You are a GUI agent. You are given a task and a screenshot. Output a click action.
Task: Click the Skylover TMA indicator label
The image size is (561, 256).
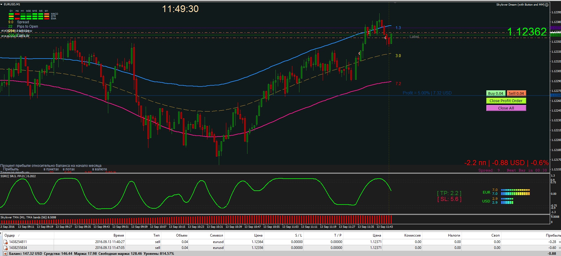tap(28, 217)
